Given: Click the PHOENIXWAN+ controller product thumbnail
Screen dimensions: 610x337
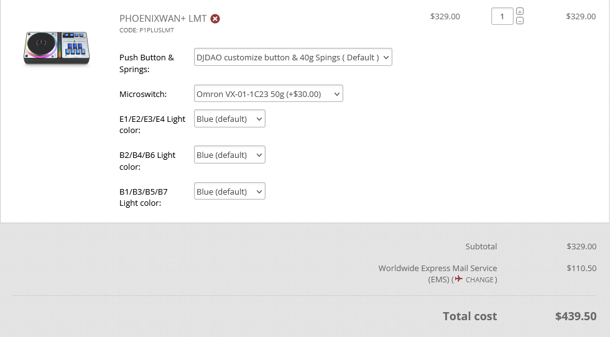Looking at the screenshot, I should pyautogui.click(x=57, y=47).
